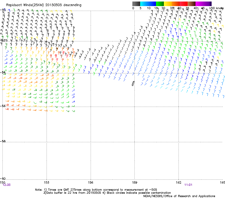Click the '10' label under the color bar
The image size is (225, 198).
pyautogui.click(x=149, y=8)
